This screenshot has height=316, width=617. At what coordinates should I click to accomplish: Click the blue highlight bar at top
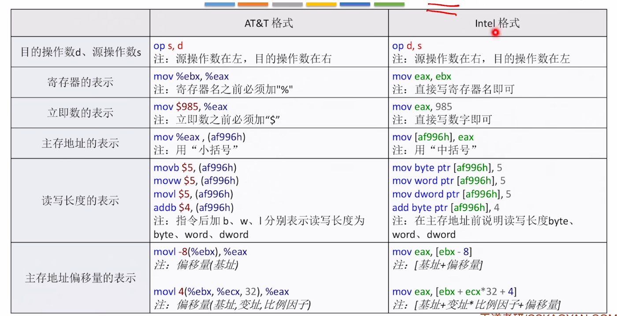point(219,4)
